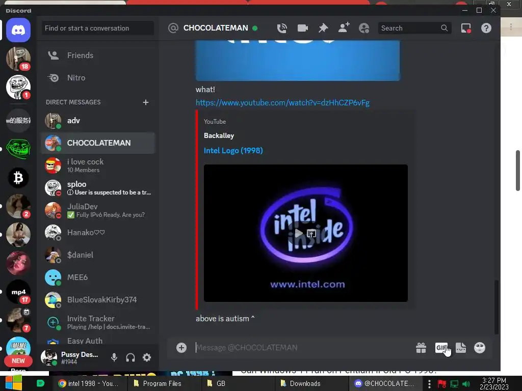
Task: Open DM with Hanako
Action: tap(98, 233)
